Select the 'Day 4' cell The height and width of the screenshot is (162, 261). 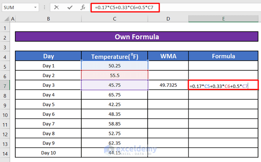tap(48, 95)
